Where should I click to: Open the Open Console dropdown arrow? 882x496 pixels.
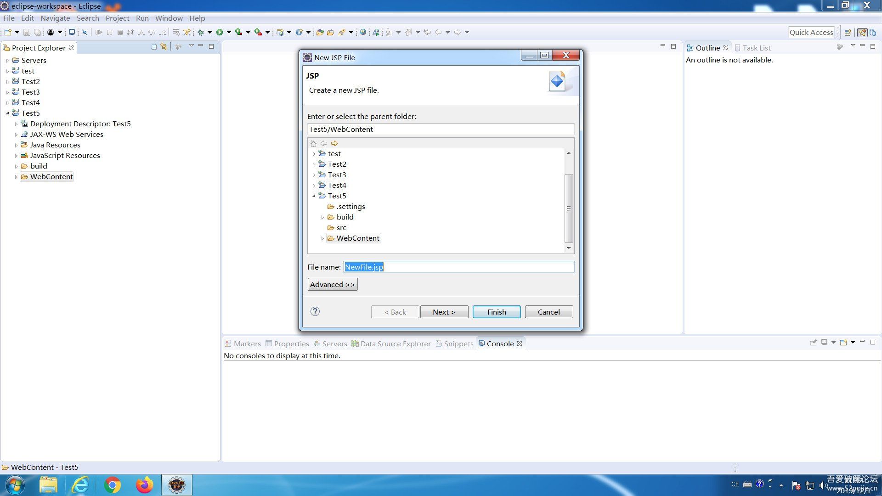[x=853, y=343]
